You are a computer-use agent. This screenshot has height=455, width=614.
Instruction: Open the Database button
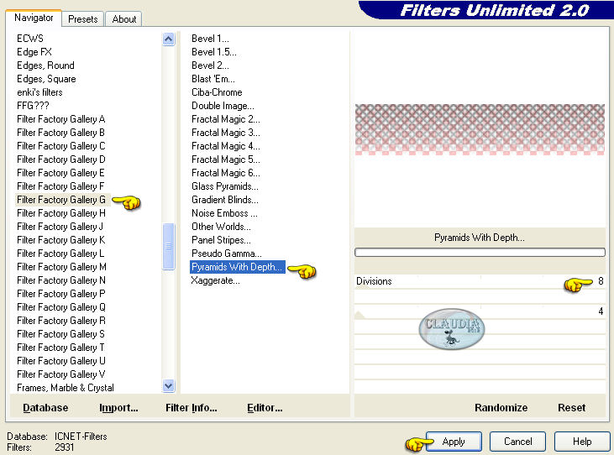click(x=45, y=408)
